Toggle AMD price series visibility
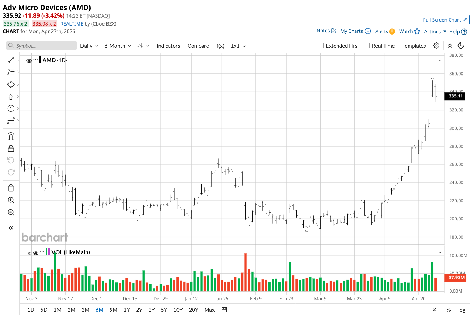470x315 pixels. click(x=29, y=61)
